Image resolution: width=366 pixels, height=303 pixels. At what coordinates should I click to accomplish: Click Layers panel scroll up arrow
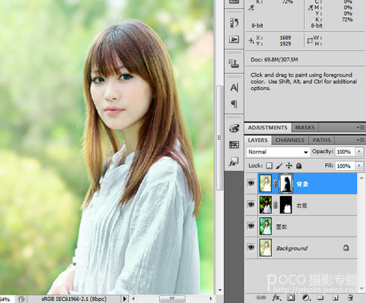362,178
